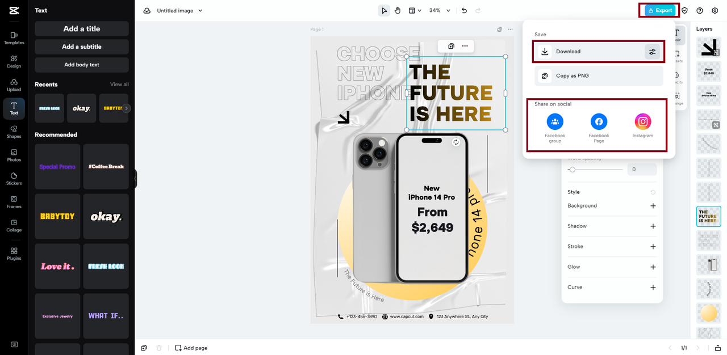Open the help question mark icon
Viewport: 727px width, 355px height.
tap(700, 10)
